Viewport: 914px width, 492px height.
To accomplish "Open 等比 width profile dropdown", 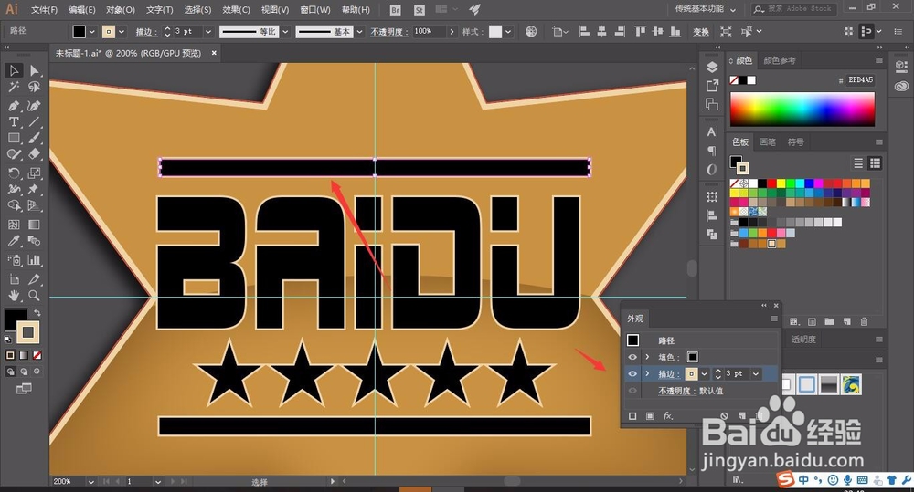I will [285, 31].
